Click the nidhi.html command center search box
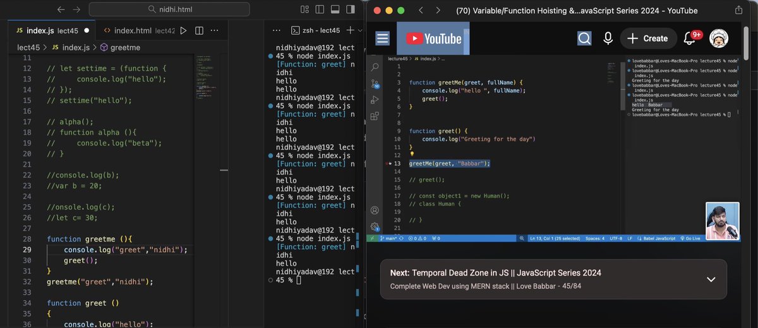Image resolution: width=758 pixels, height=328 pixels. coord(169,9)
